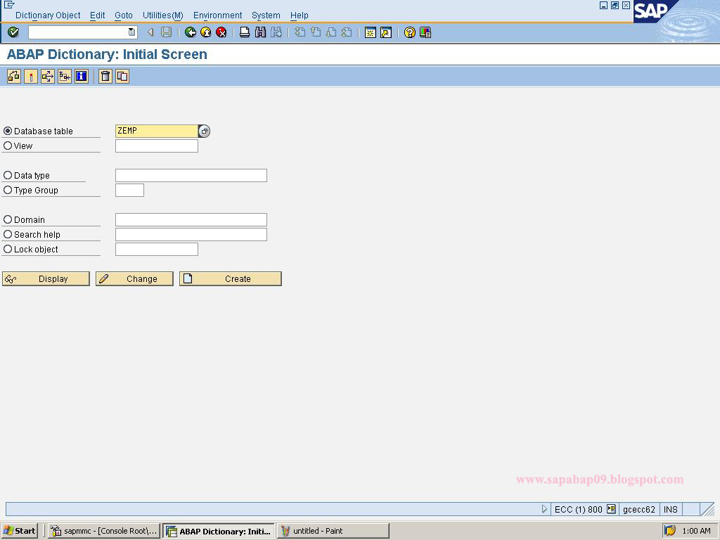Image resolution: width=720 pixels, height=540 pixels.
Task: Click the Back navigation arrow icon
Action: click(190, 32)
